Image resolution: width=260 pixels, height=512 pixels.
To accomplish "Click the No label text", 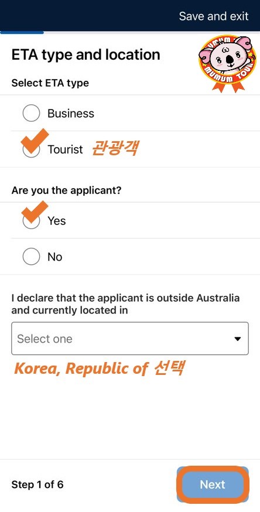I will point(55,257).
